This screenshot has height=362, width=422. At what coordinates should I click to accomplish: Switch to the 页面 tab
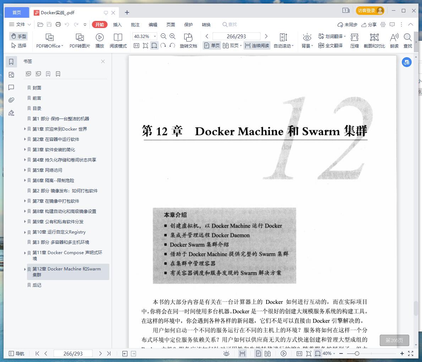[171, 24]
